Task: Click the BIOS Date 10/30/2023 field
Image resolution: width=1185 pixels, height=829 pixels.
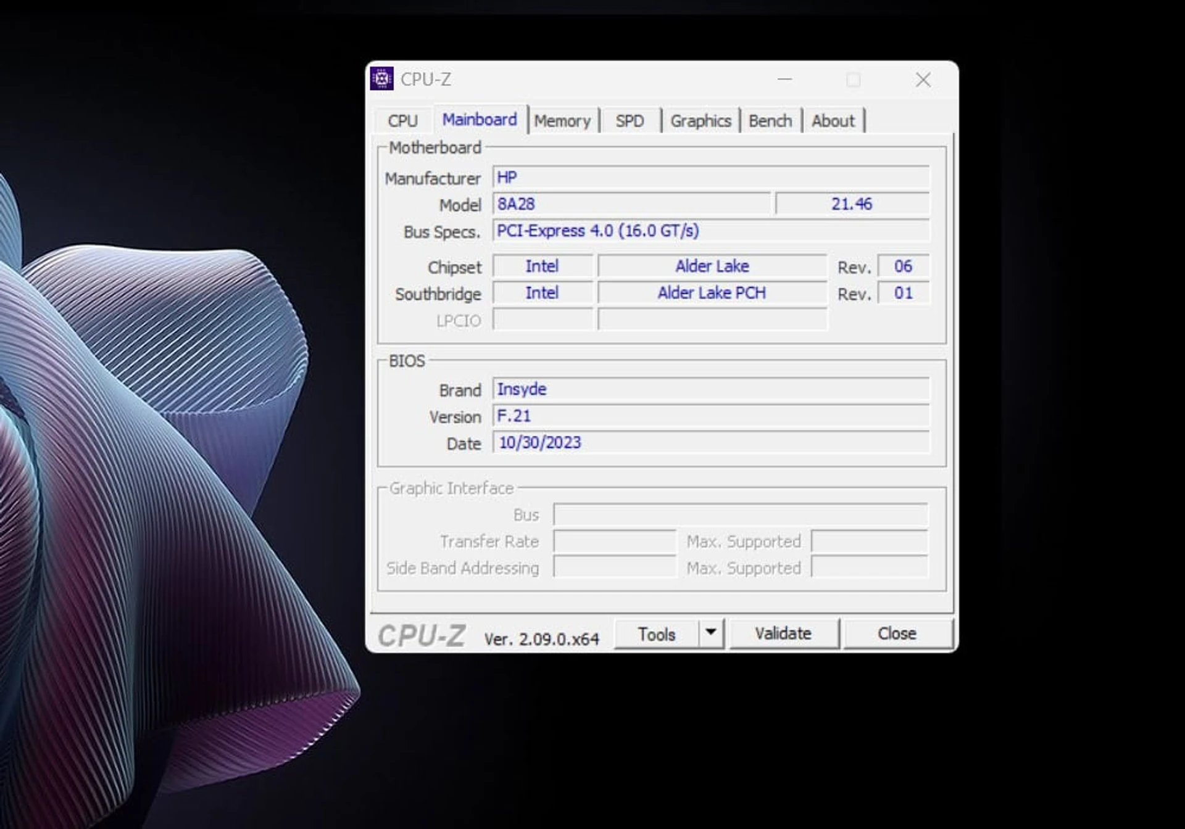Action: point(711,442)
